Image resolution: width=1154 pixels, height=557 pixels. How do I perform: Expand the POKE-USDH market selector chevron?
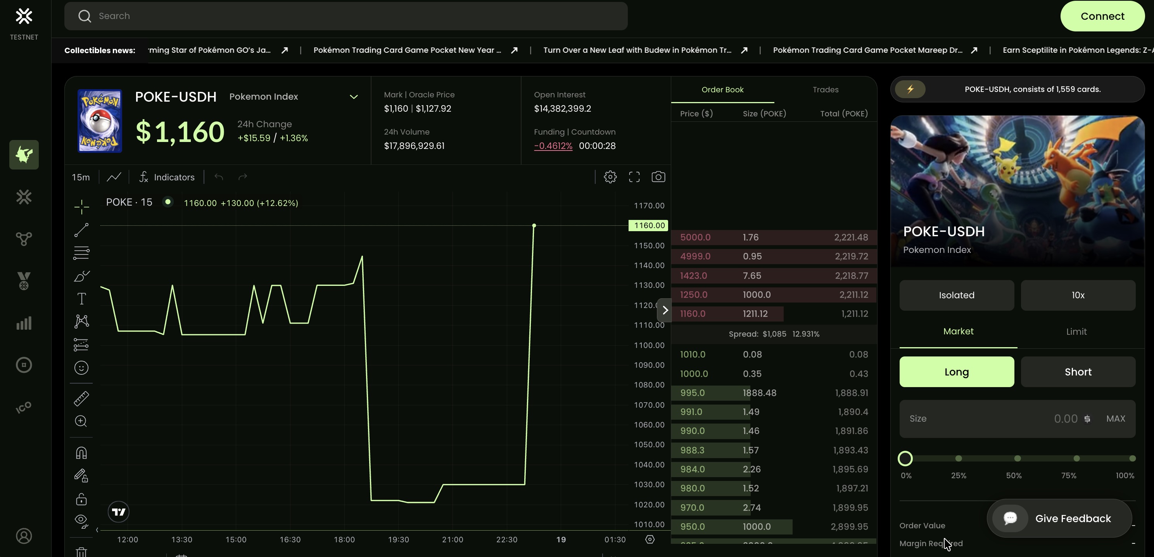click(x=354, y=97)
